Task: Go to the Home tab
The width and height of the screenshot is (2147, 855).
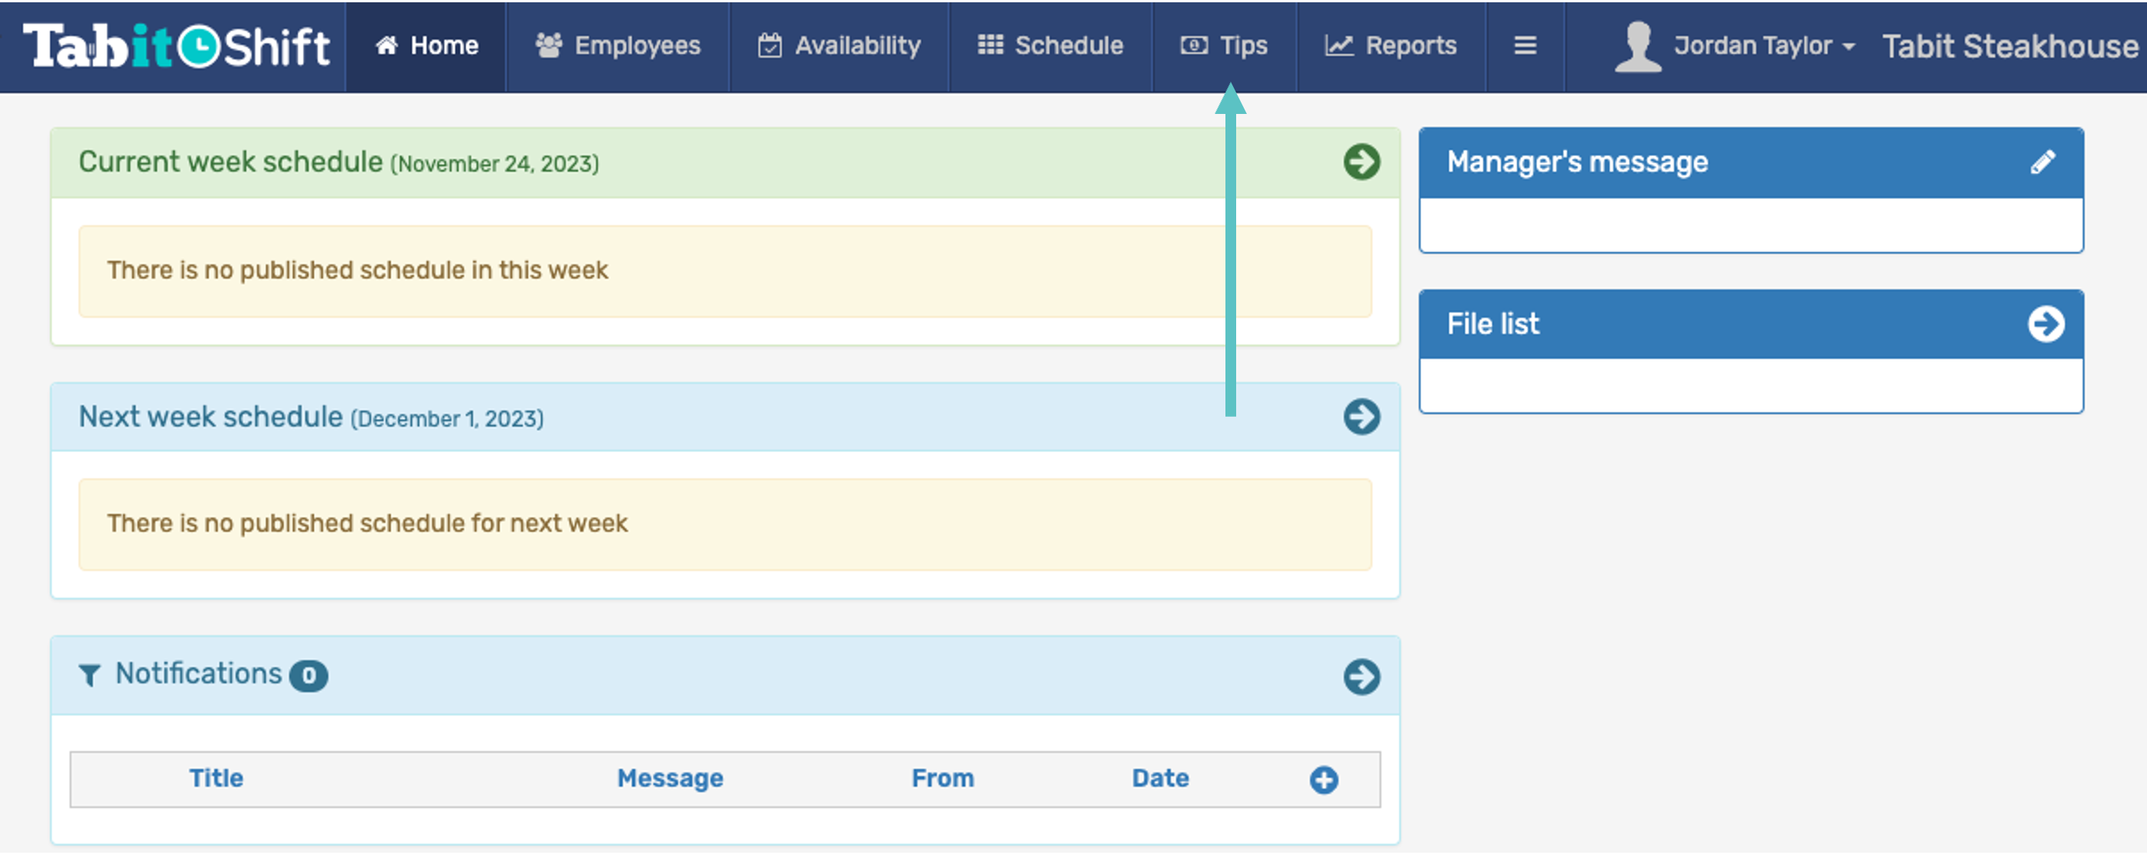Action: tap(427, 45)
